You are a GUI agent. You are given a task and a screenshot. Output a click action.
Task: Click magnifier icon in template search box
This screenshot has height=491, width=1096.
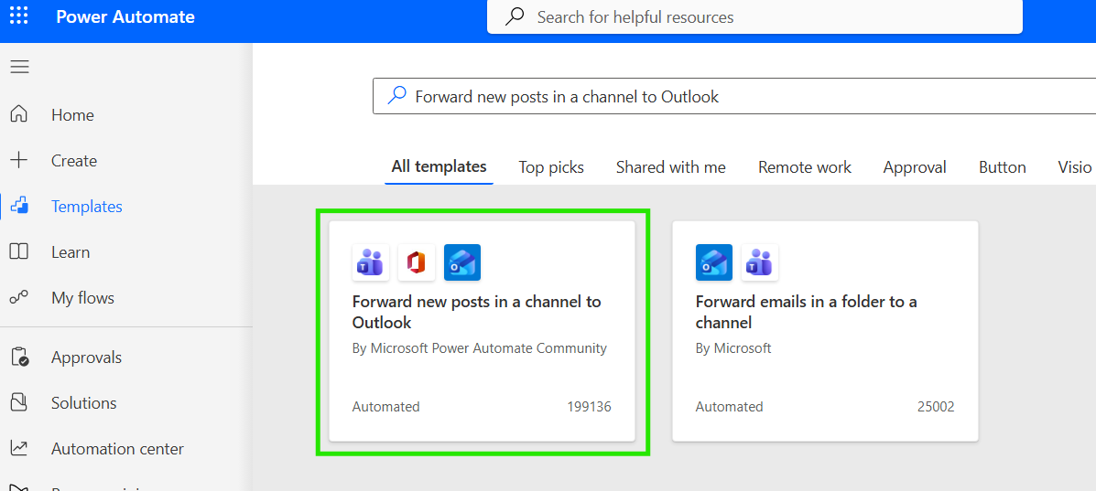[x=396, y=96]
